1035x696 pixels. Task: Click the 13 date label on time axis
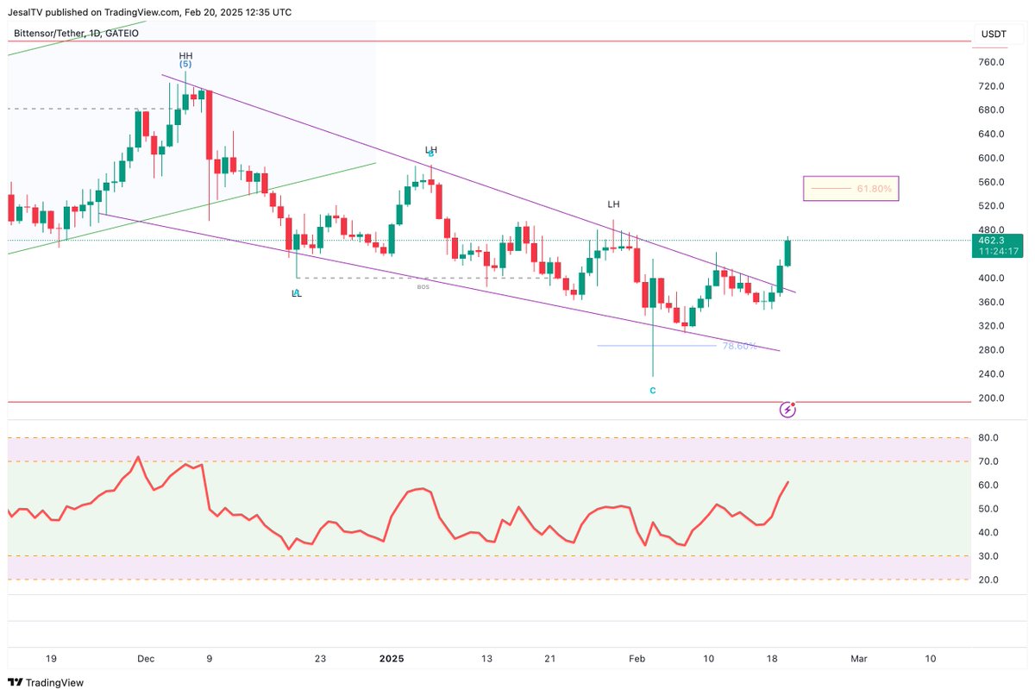[x=486, y=659]
